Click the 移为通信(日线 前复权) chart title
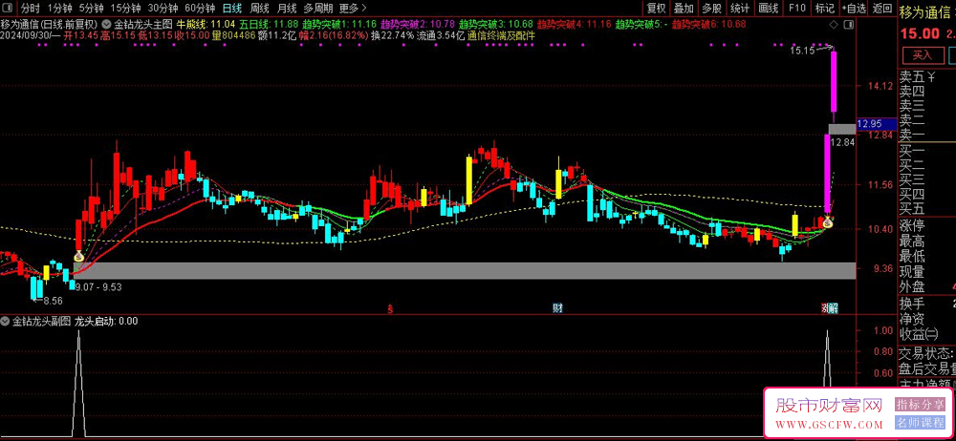The image size is (956, 441). pyautogui.click(x=50, y=25)
